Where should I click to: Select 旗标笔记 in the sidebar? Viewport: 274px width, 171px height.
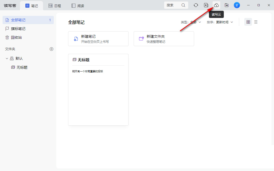28,29
